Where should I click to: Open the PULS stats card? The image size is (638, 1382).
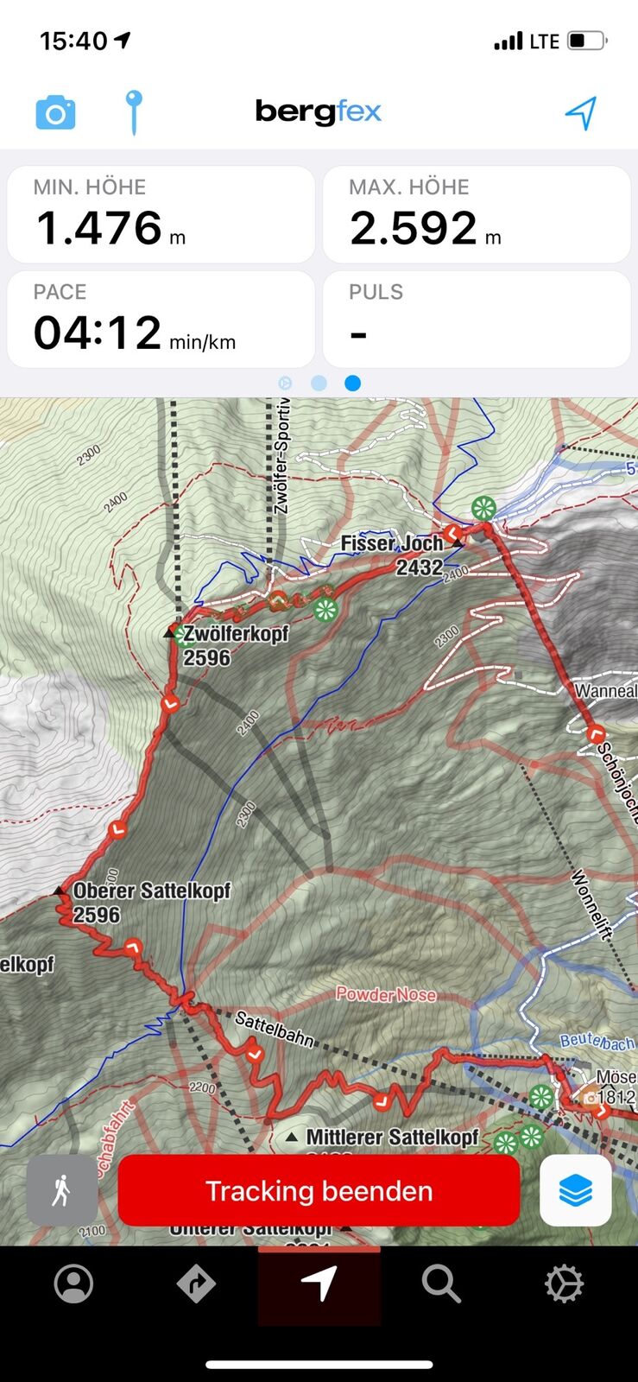(477, 320)
